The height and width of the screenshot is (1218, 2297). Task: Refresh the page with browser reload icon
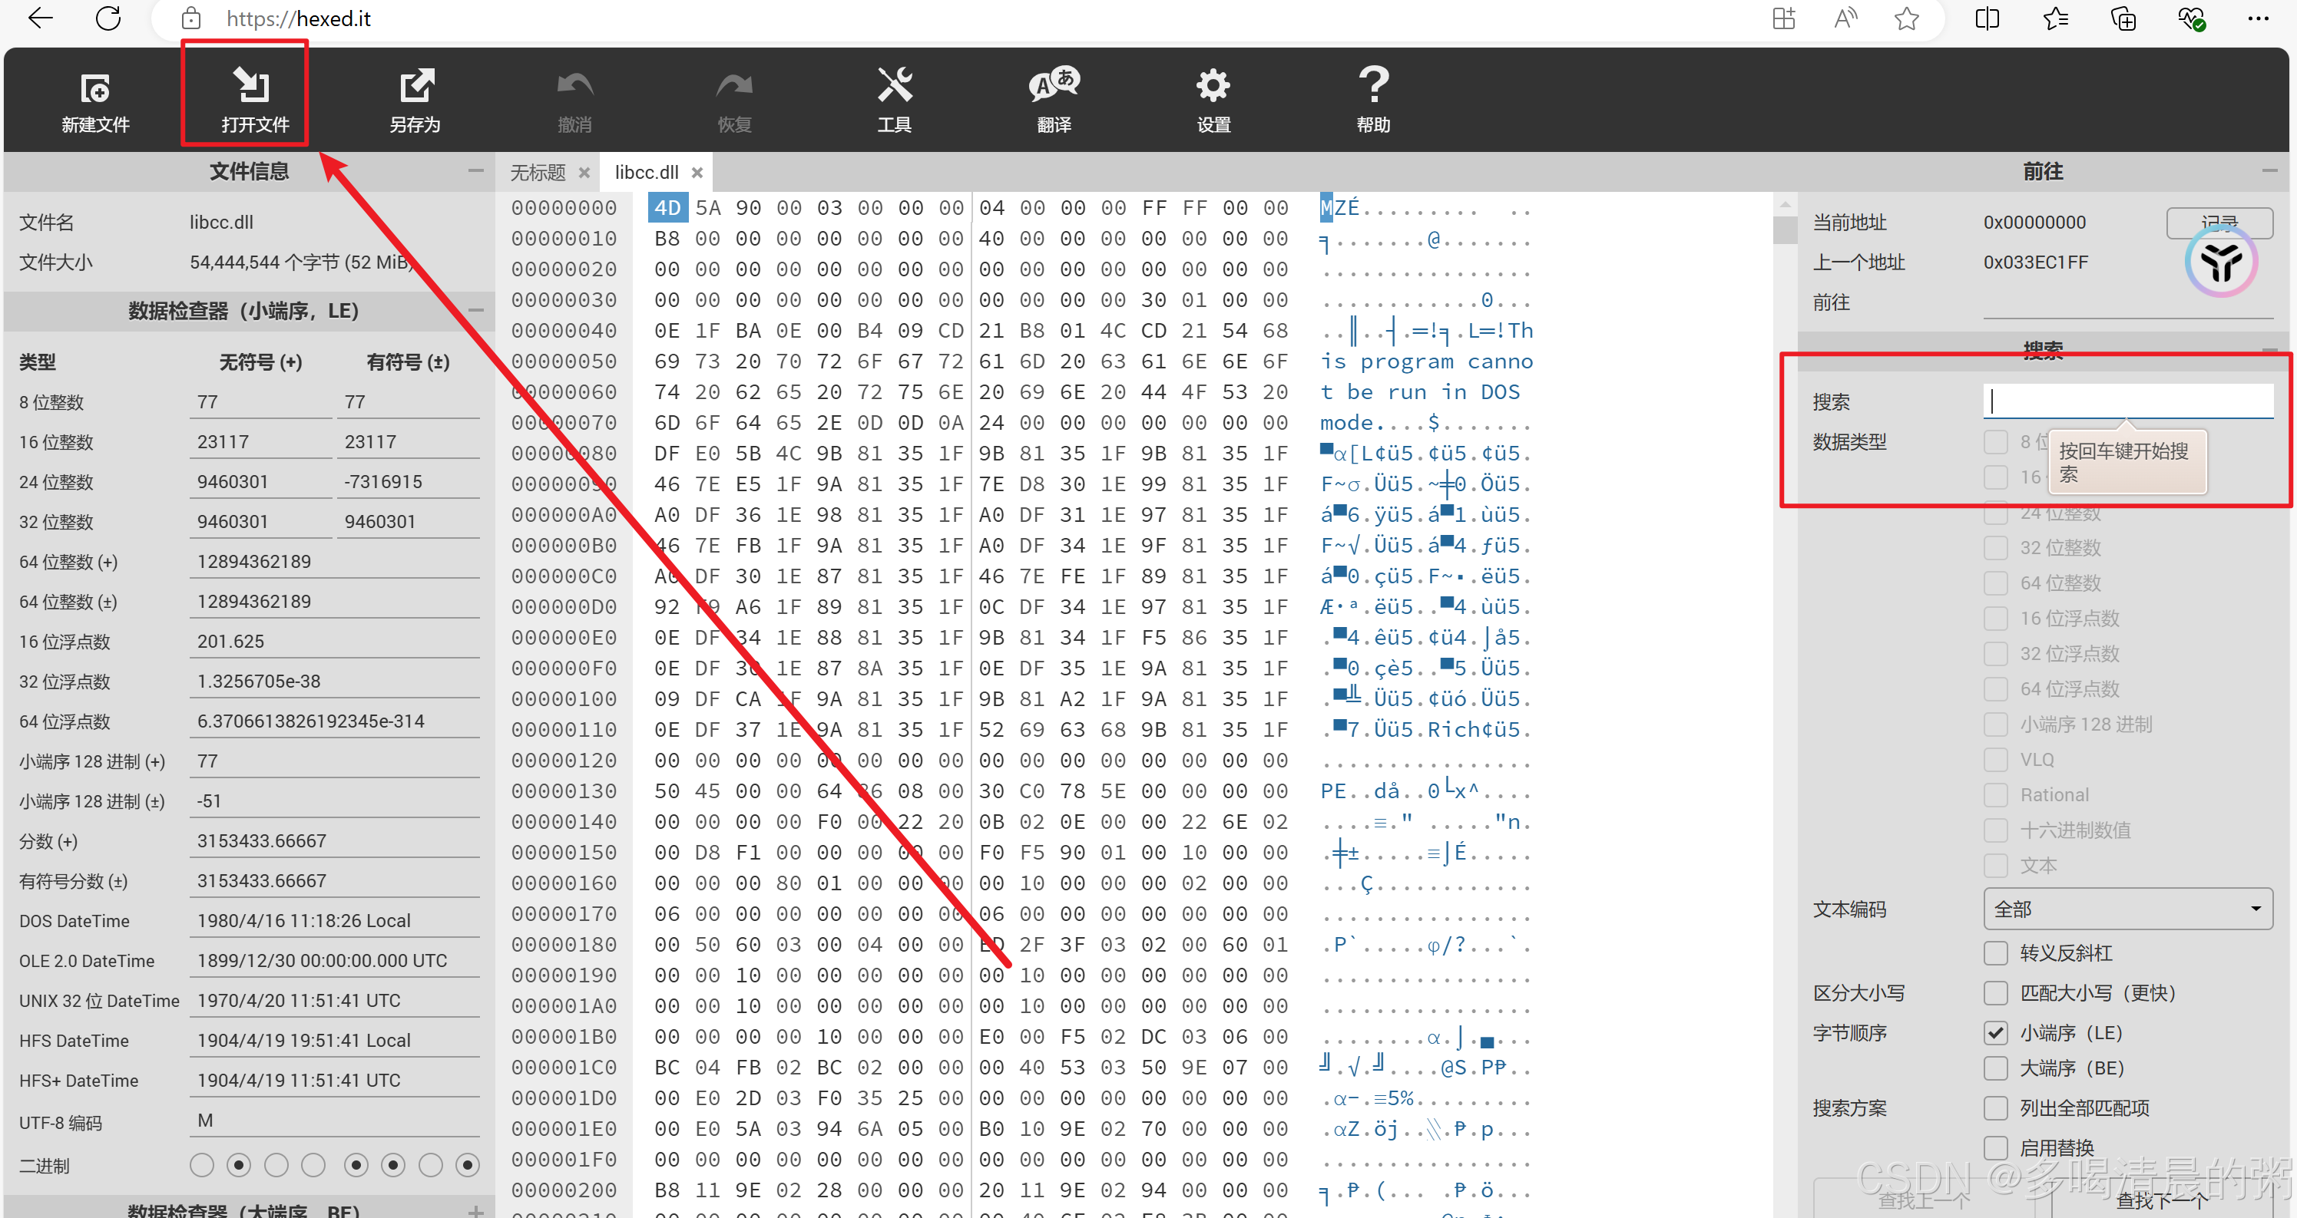108,18
